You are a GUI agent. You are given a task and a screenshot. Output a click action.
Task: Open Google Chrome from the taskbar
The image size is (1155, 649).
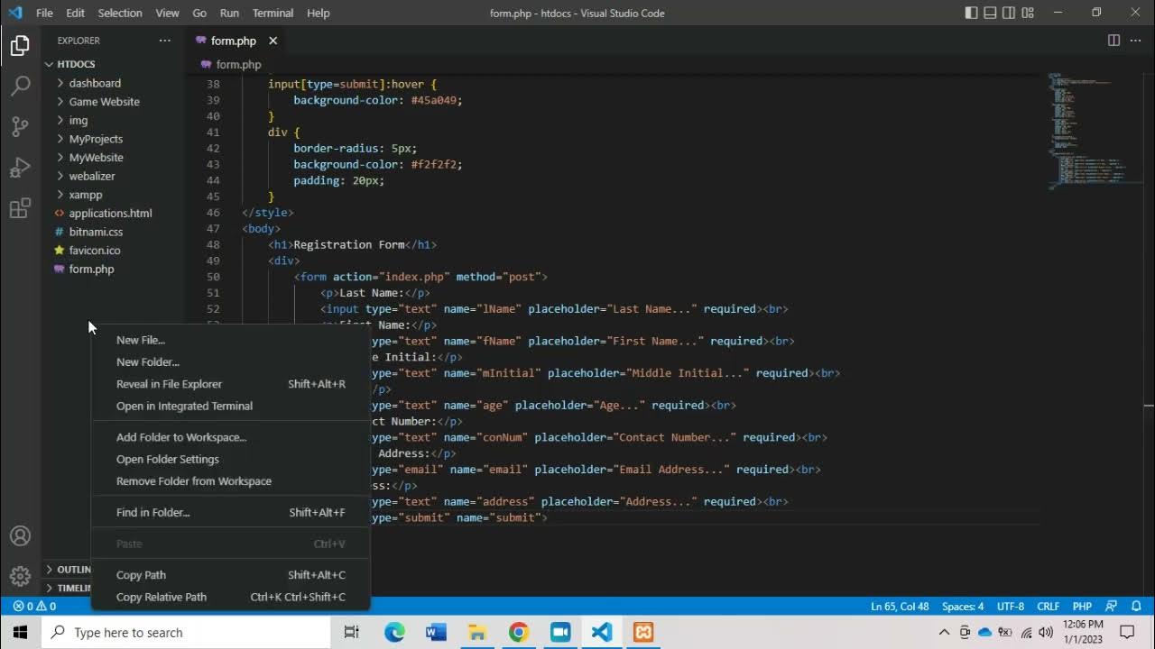[519, 632]
